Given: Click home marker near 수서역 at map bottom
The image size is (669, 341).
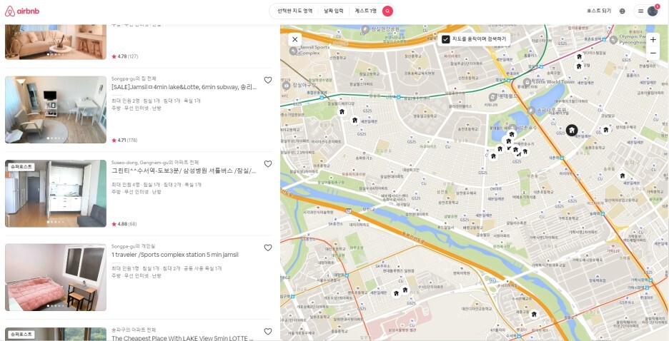Looking at the screenshot, I should click(x=534, y=315).
